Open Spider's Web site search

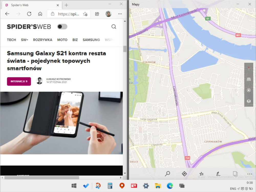[114, 27]
